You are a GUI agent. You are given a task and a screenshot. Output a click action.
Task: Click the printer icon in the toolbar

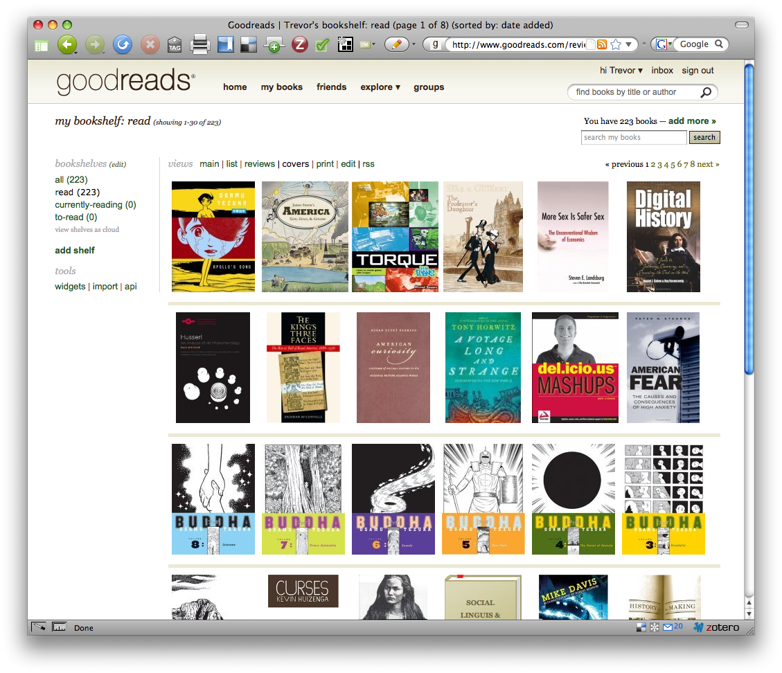[x=200, y=45]
